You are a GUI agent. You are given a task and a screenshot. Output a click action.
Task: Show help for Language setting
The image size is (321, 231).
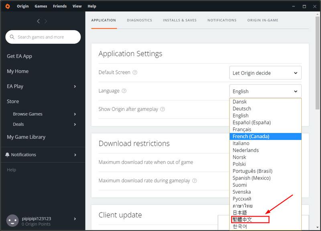[124, 91]
